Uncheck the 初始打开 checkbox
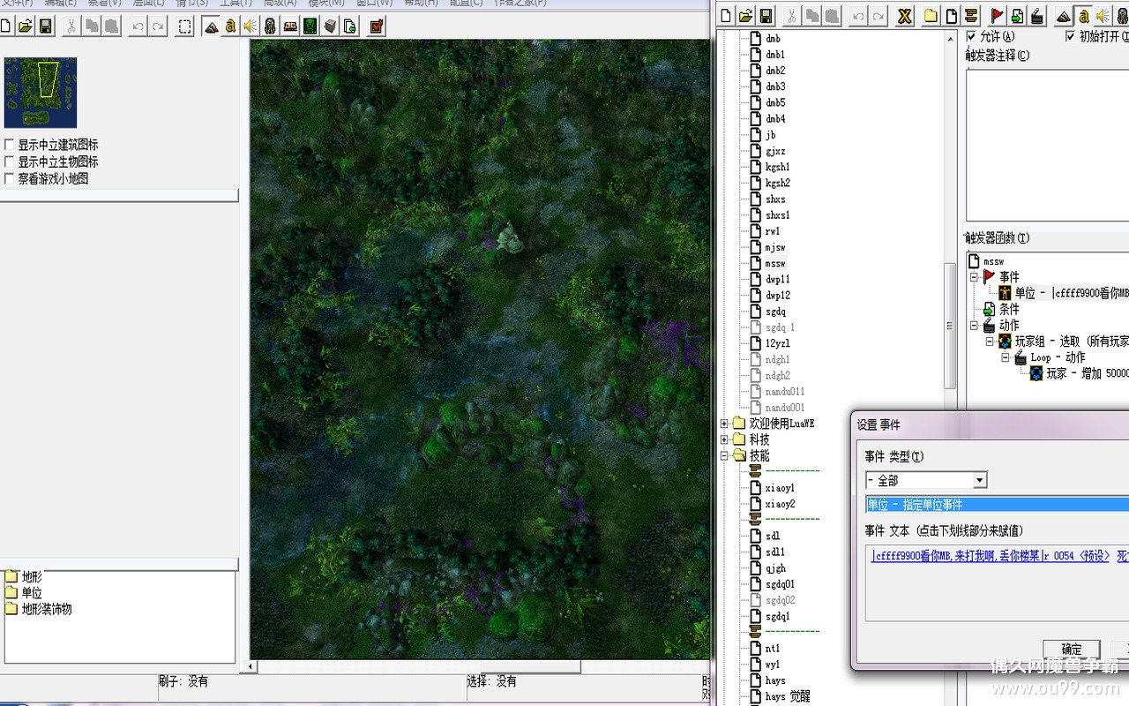Viewport: 1129px width, 706px height. (1071, 36)
